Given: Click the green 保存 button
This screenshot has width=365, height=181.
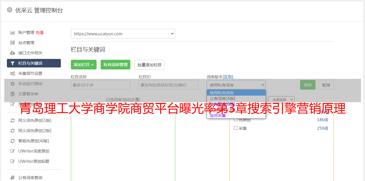Looking at the screenshot, I should 308,85.
